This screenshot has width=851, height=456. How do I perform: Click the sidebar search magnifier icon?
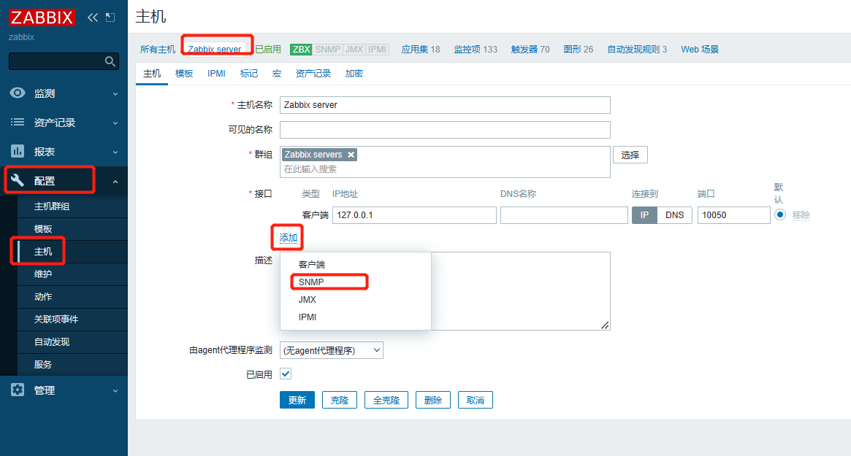tap(110, 61)
